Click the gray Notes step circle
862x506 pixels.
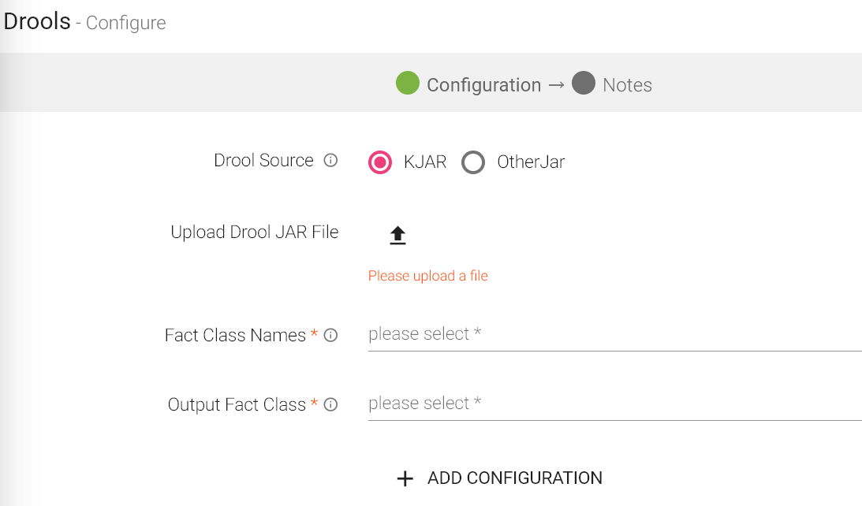(x=584, y=83)
